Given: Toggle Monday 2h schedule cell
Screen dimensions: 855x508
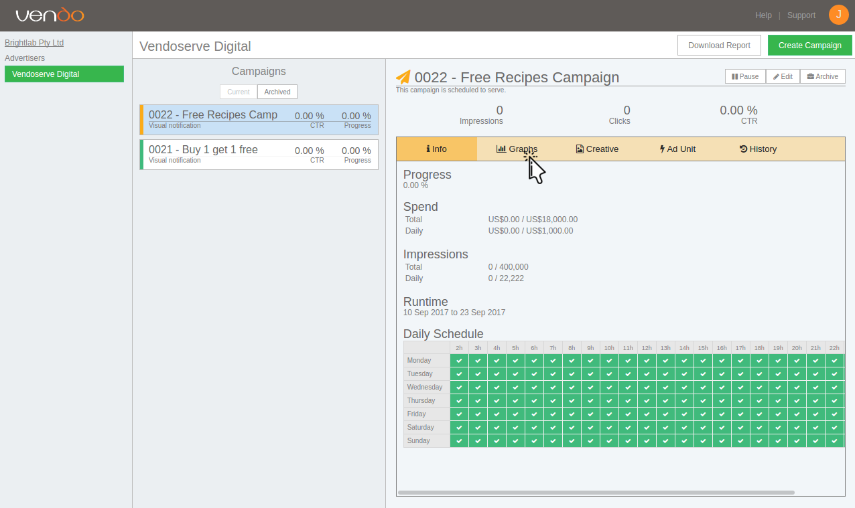Looking at the screenshot, I should click(x=459, y=360).
